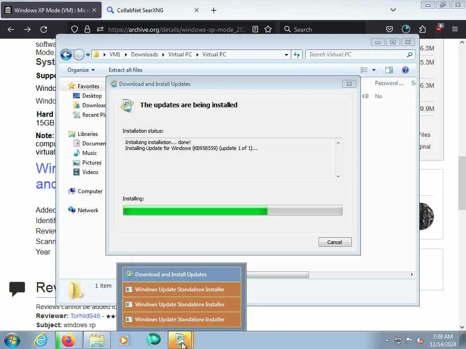Image resolution: width=466 pixels, height=349 pixels.
Task: Toggle reader view icon in address bar
Action: tap(255, 29)
